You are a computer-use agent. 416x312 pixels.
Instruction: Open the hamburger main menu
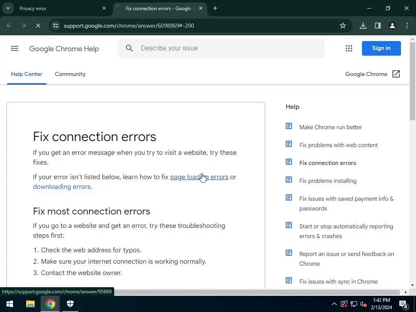click(15, 48)
